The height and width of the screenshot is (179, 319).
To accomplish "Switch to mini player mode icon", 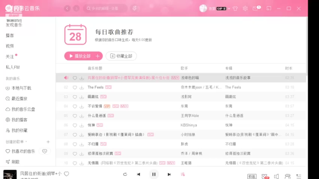I will (269, 8).
